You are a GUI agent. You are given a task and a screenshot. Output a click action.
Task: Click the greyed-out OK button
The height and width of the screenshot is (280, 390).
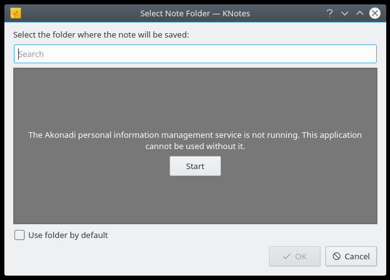[x=295, y=256]
